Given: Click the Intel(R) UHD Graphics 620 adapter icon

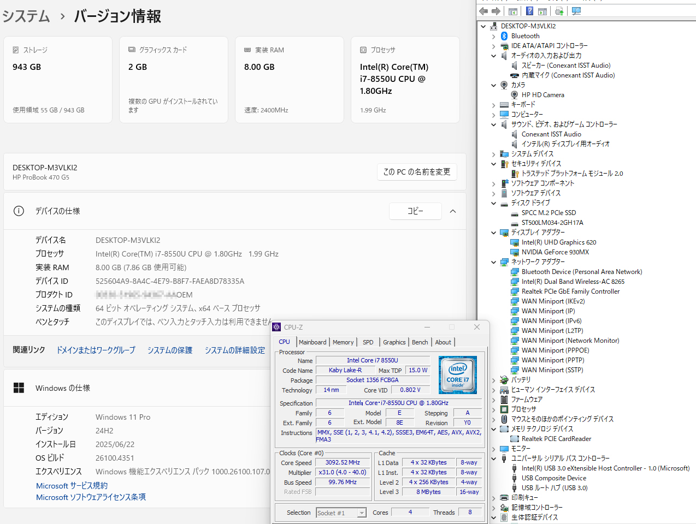Looking at the screenshot, I should coord(515,242).
